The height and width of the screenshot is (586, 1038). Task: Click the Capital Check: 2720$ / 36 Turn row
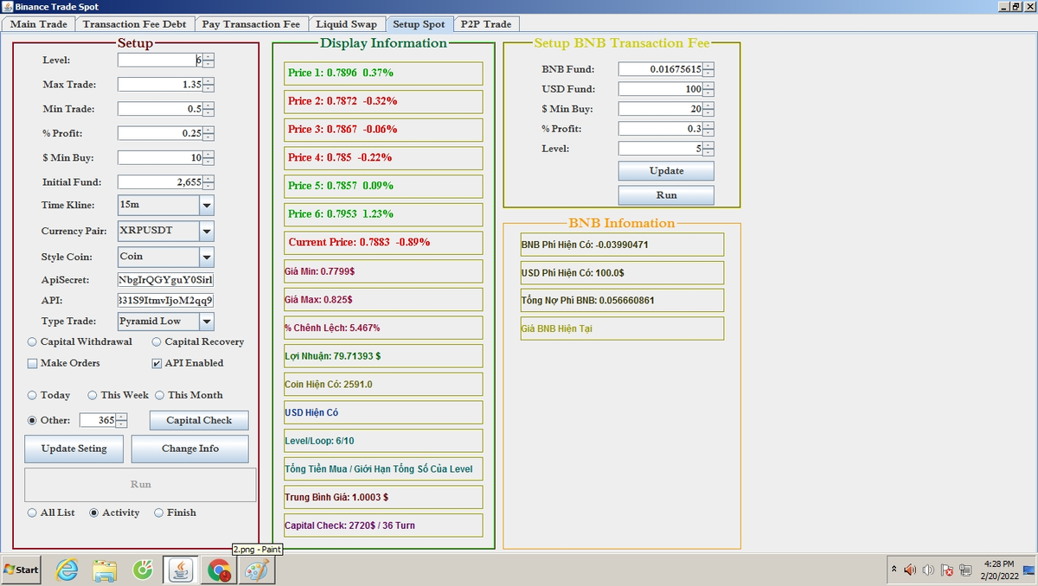pos(383,525)
